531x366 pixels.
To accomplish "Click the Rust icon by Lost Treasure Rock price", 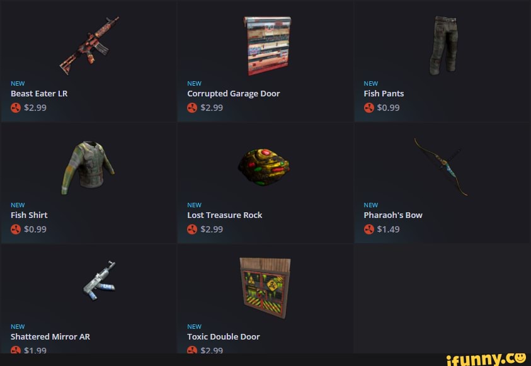I will 192,229.
